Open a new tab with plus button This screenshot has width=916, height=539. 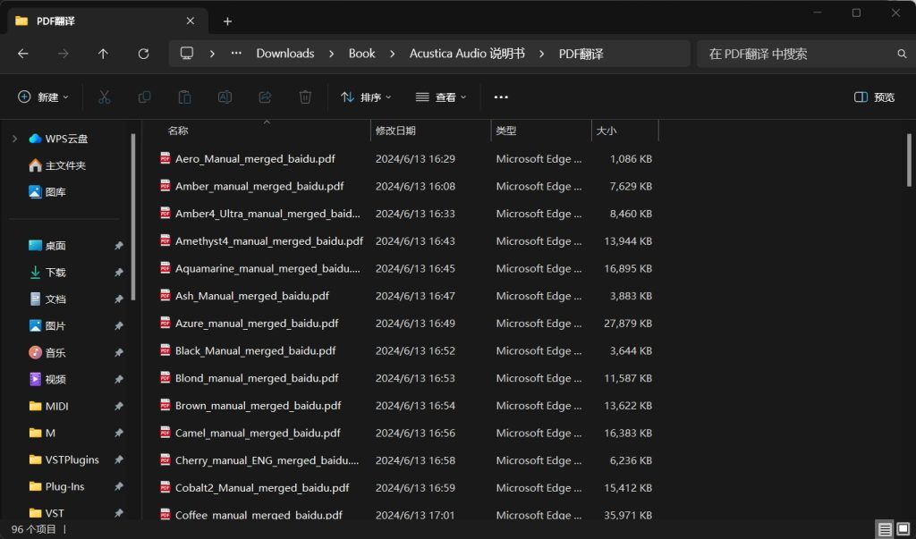[x=227, y=21]
